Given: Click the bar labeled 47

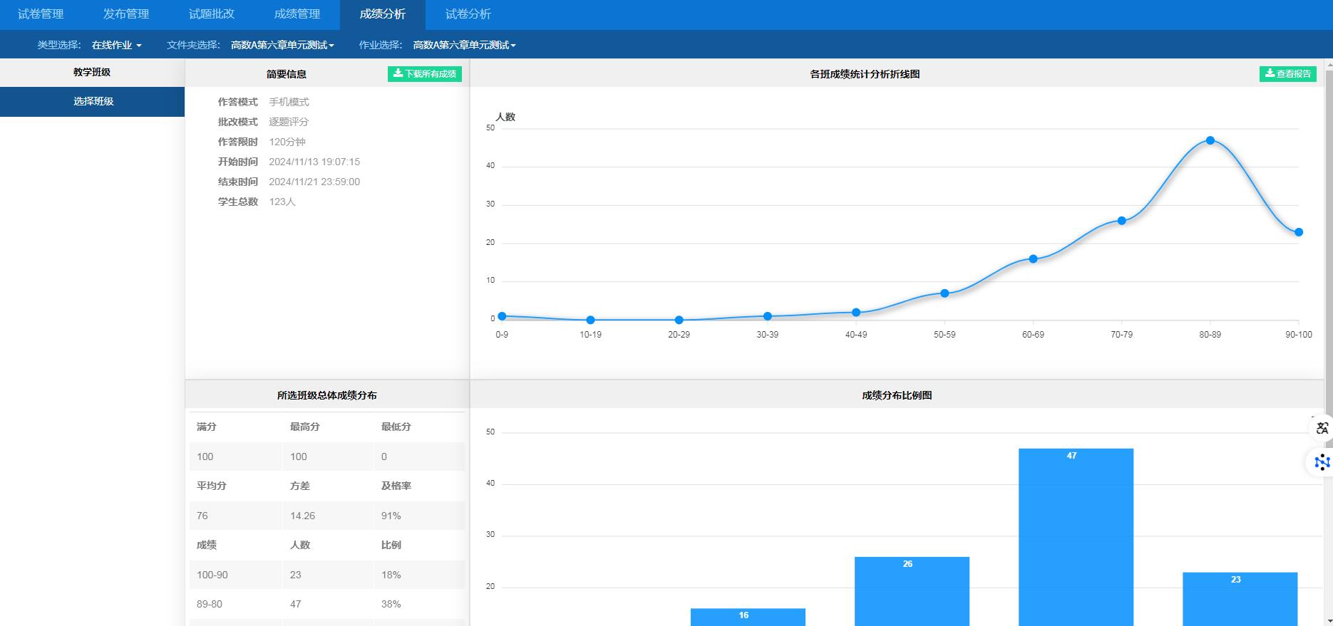Looking at the screenshot, I should tap(1076, 537).
